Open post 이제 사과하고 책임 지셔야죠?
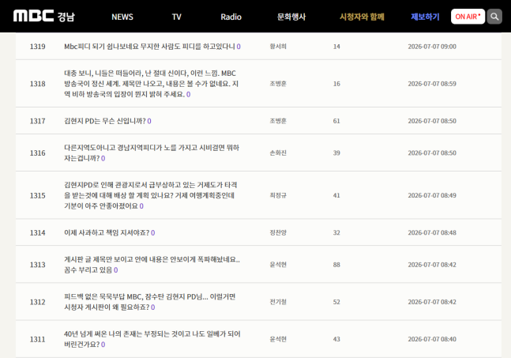 pyautogui.click(x=107, y=233)
